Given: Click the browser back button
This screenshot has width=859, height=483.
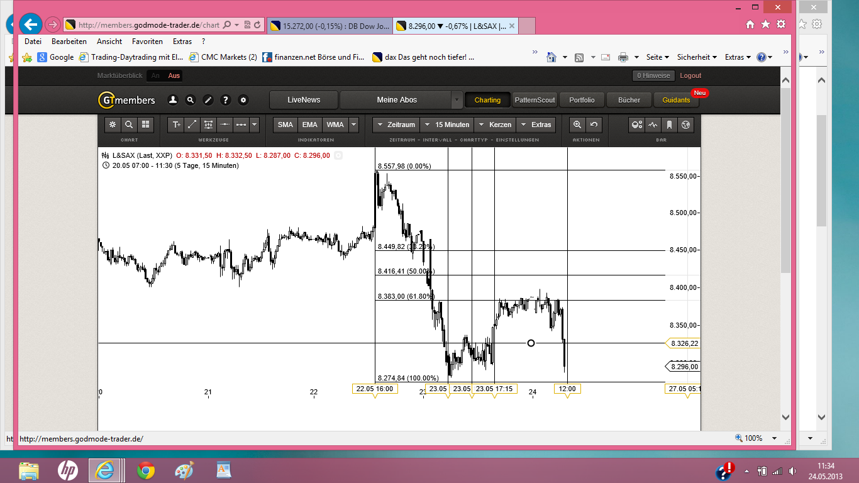Looking at the screenshot, I should coord(30,25).
